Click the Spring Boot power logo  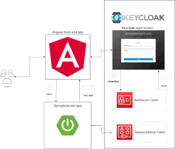click(x=68, y=125)
